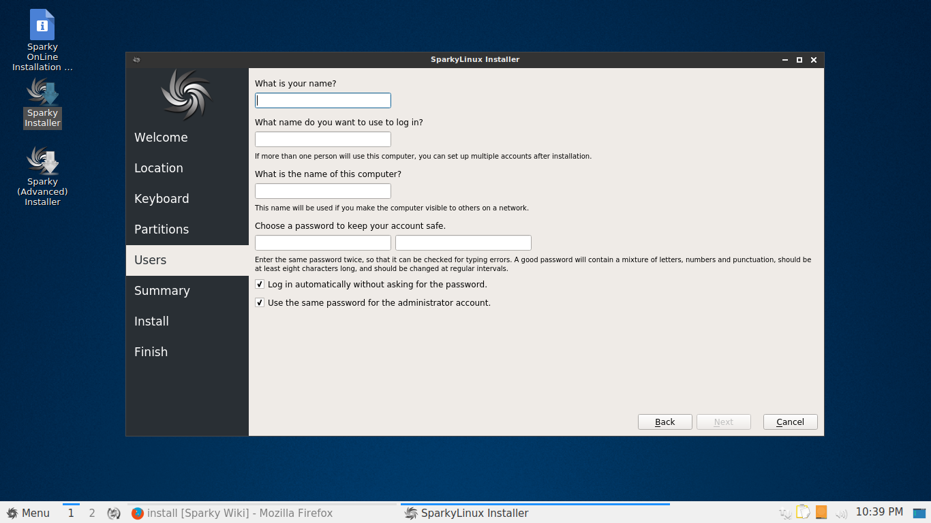Click the Partitions step in the sidebar
Viewport: 931px width, 523px height.
187,229
